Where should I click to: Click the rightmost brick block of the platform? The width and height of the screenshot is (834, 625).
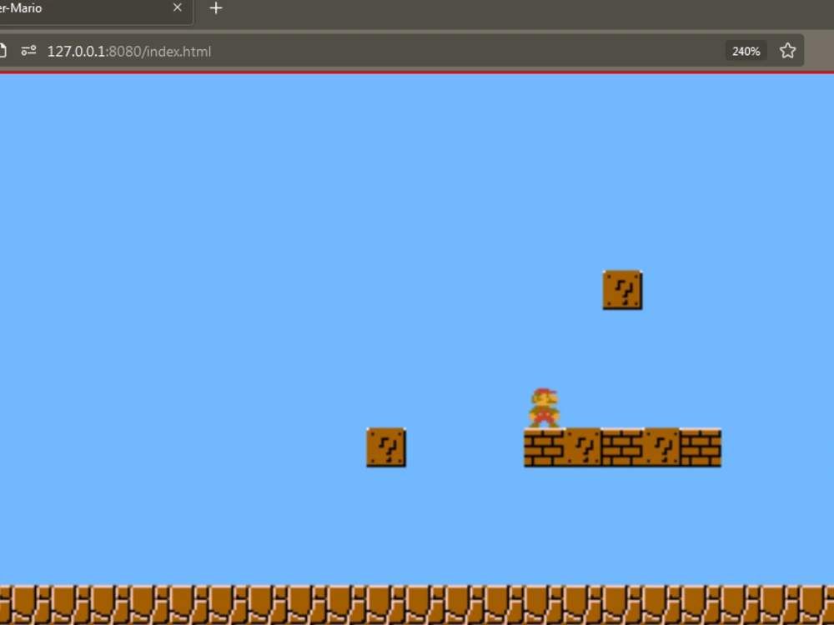[701, 447]
